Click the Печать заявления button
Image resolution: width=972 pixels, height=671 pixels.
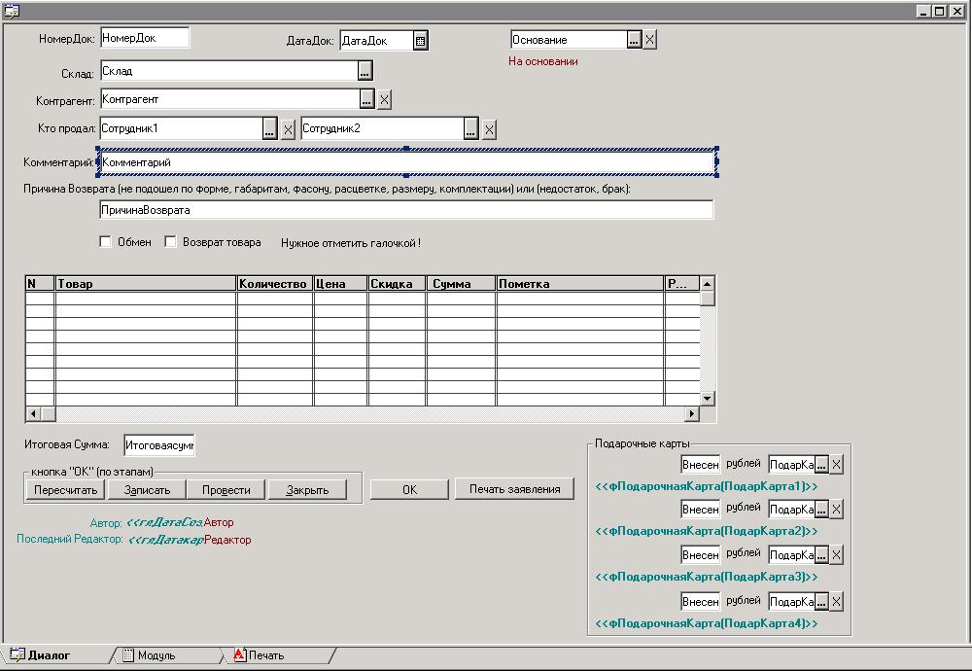[x=514, y=489]
